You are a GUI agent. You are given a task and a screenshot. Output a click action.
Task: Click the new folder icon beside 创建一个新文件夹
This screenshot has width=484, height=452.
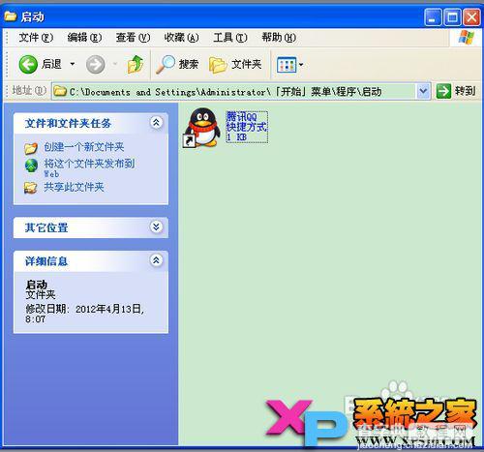[31, 148]
